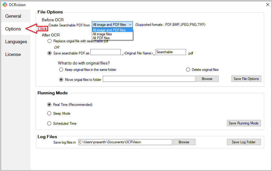Open the Languages tab

point(16,42)
